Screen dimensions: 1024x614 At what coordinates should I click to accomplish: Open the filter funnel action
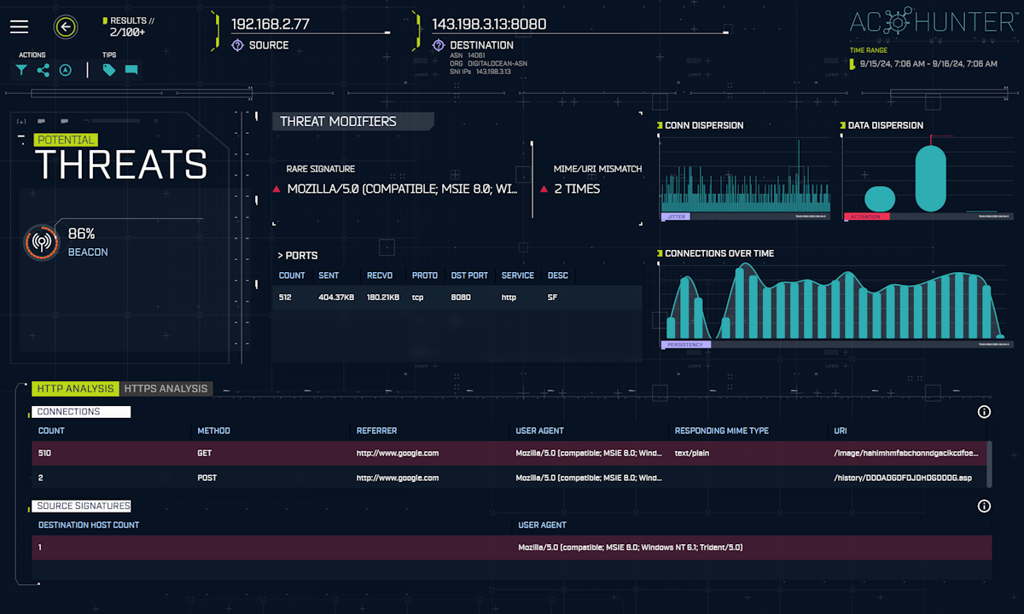21,71
